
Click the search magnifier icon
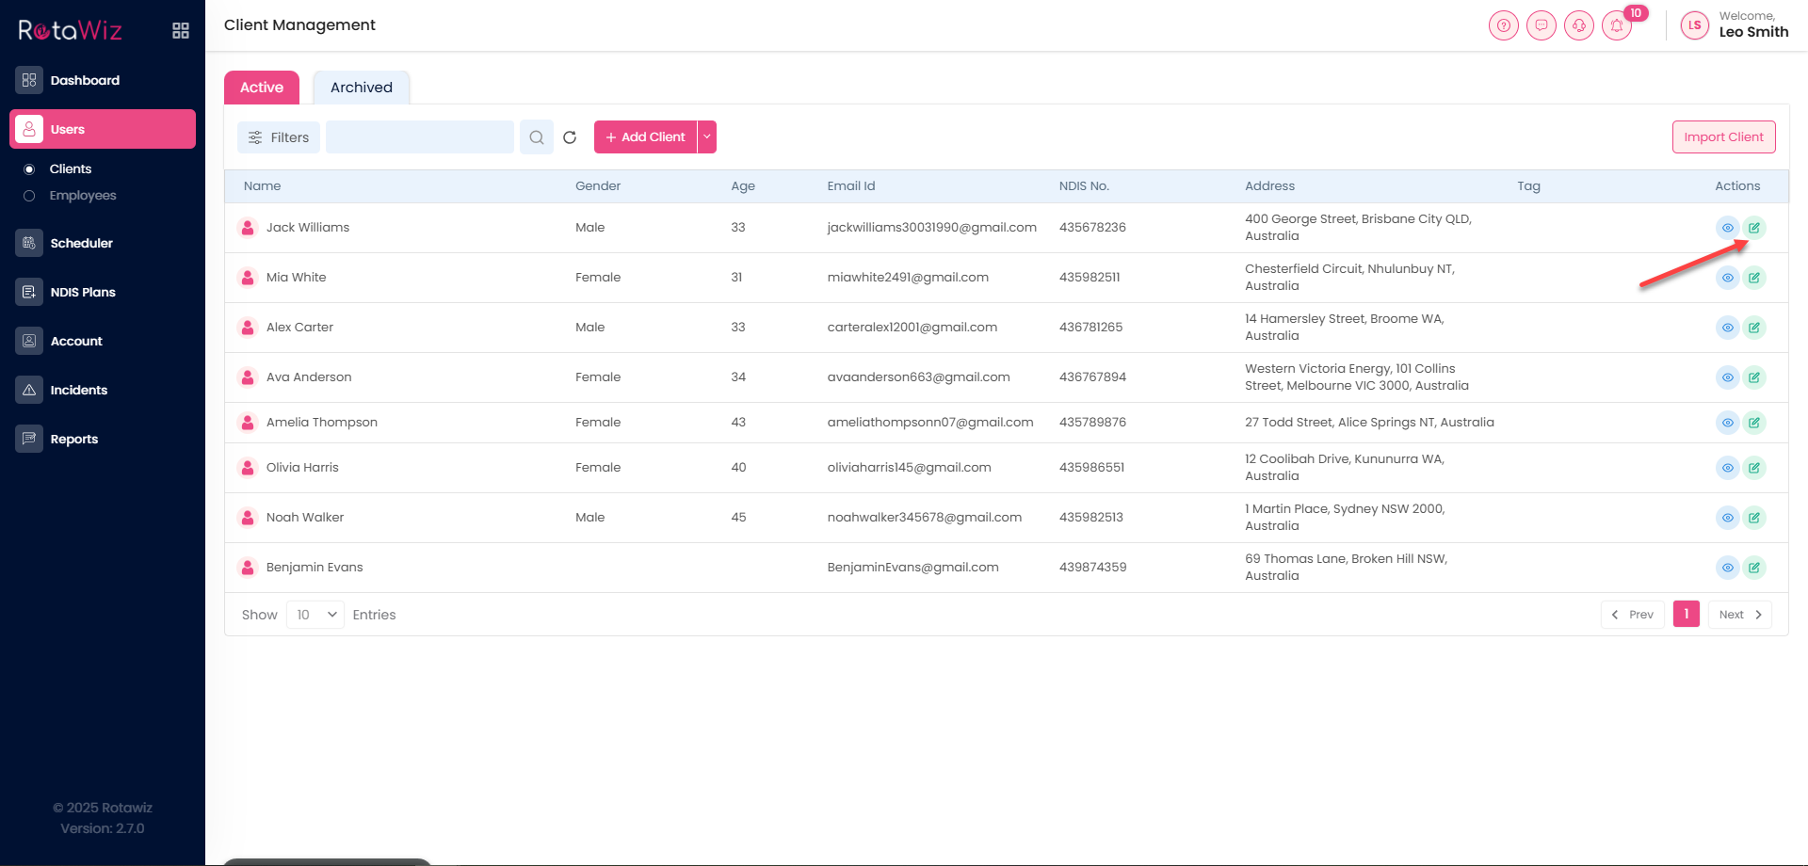point(537,137)
